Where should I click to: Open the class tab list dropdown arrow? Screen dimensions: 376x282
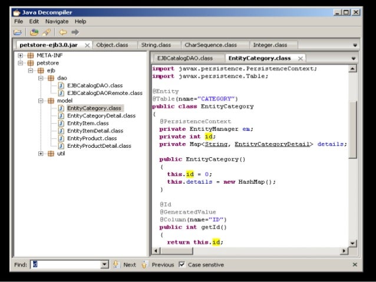pyautogui.click(x=354, y=58)
